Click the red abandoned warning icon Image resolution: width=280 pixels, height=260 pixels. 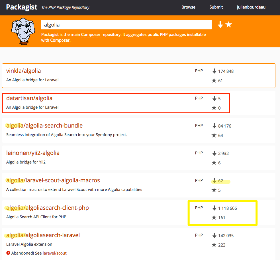coord(8,253)
